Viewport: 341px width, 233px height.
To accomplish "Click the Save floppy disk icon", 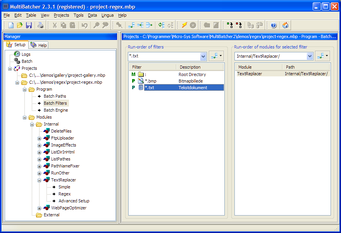I will (x=29, y=25).
